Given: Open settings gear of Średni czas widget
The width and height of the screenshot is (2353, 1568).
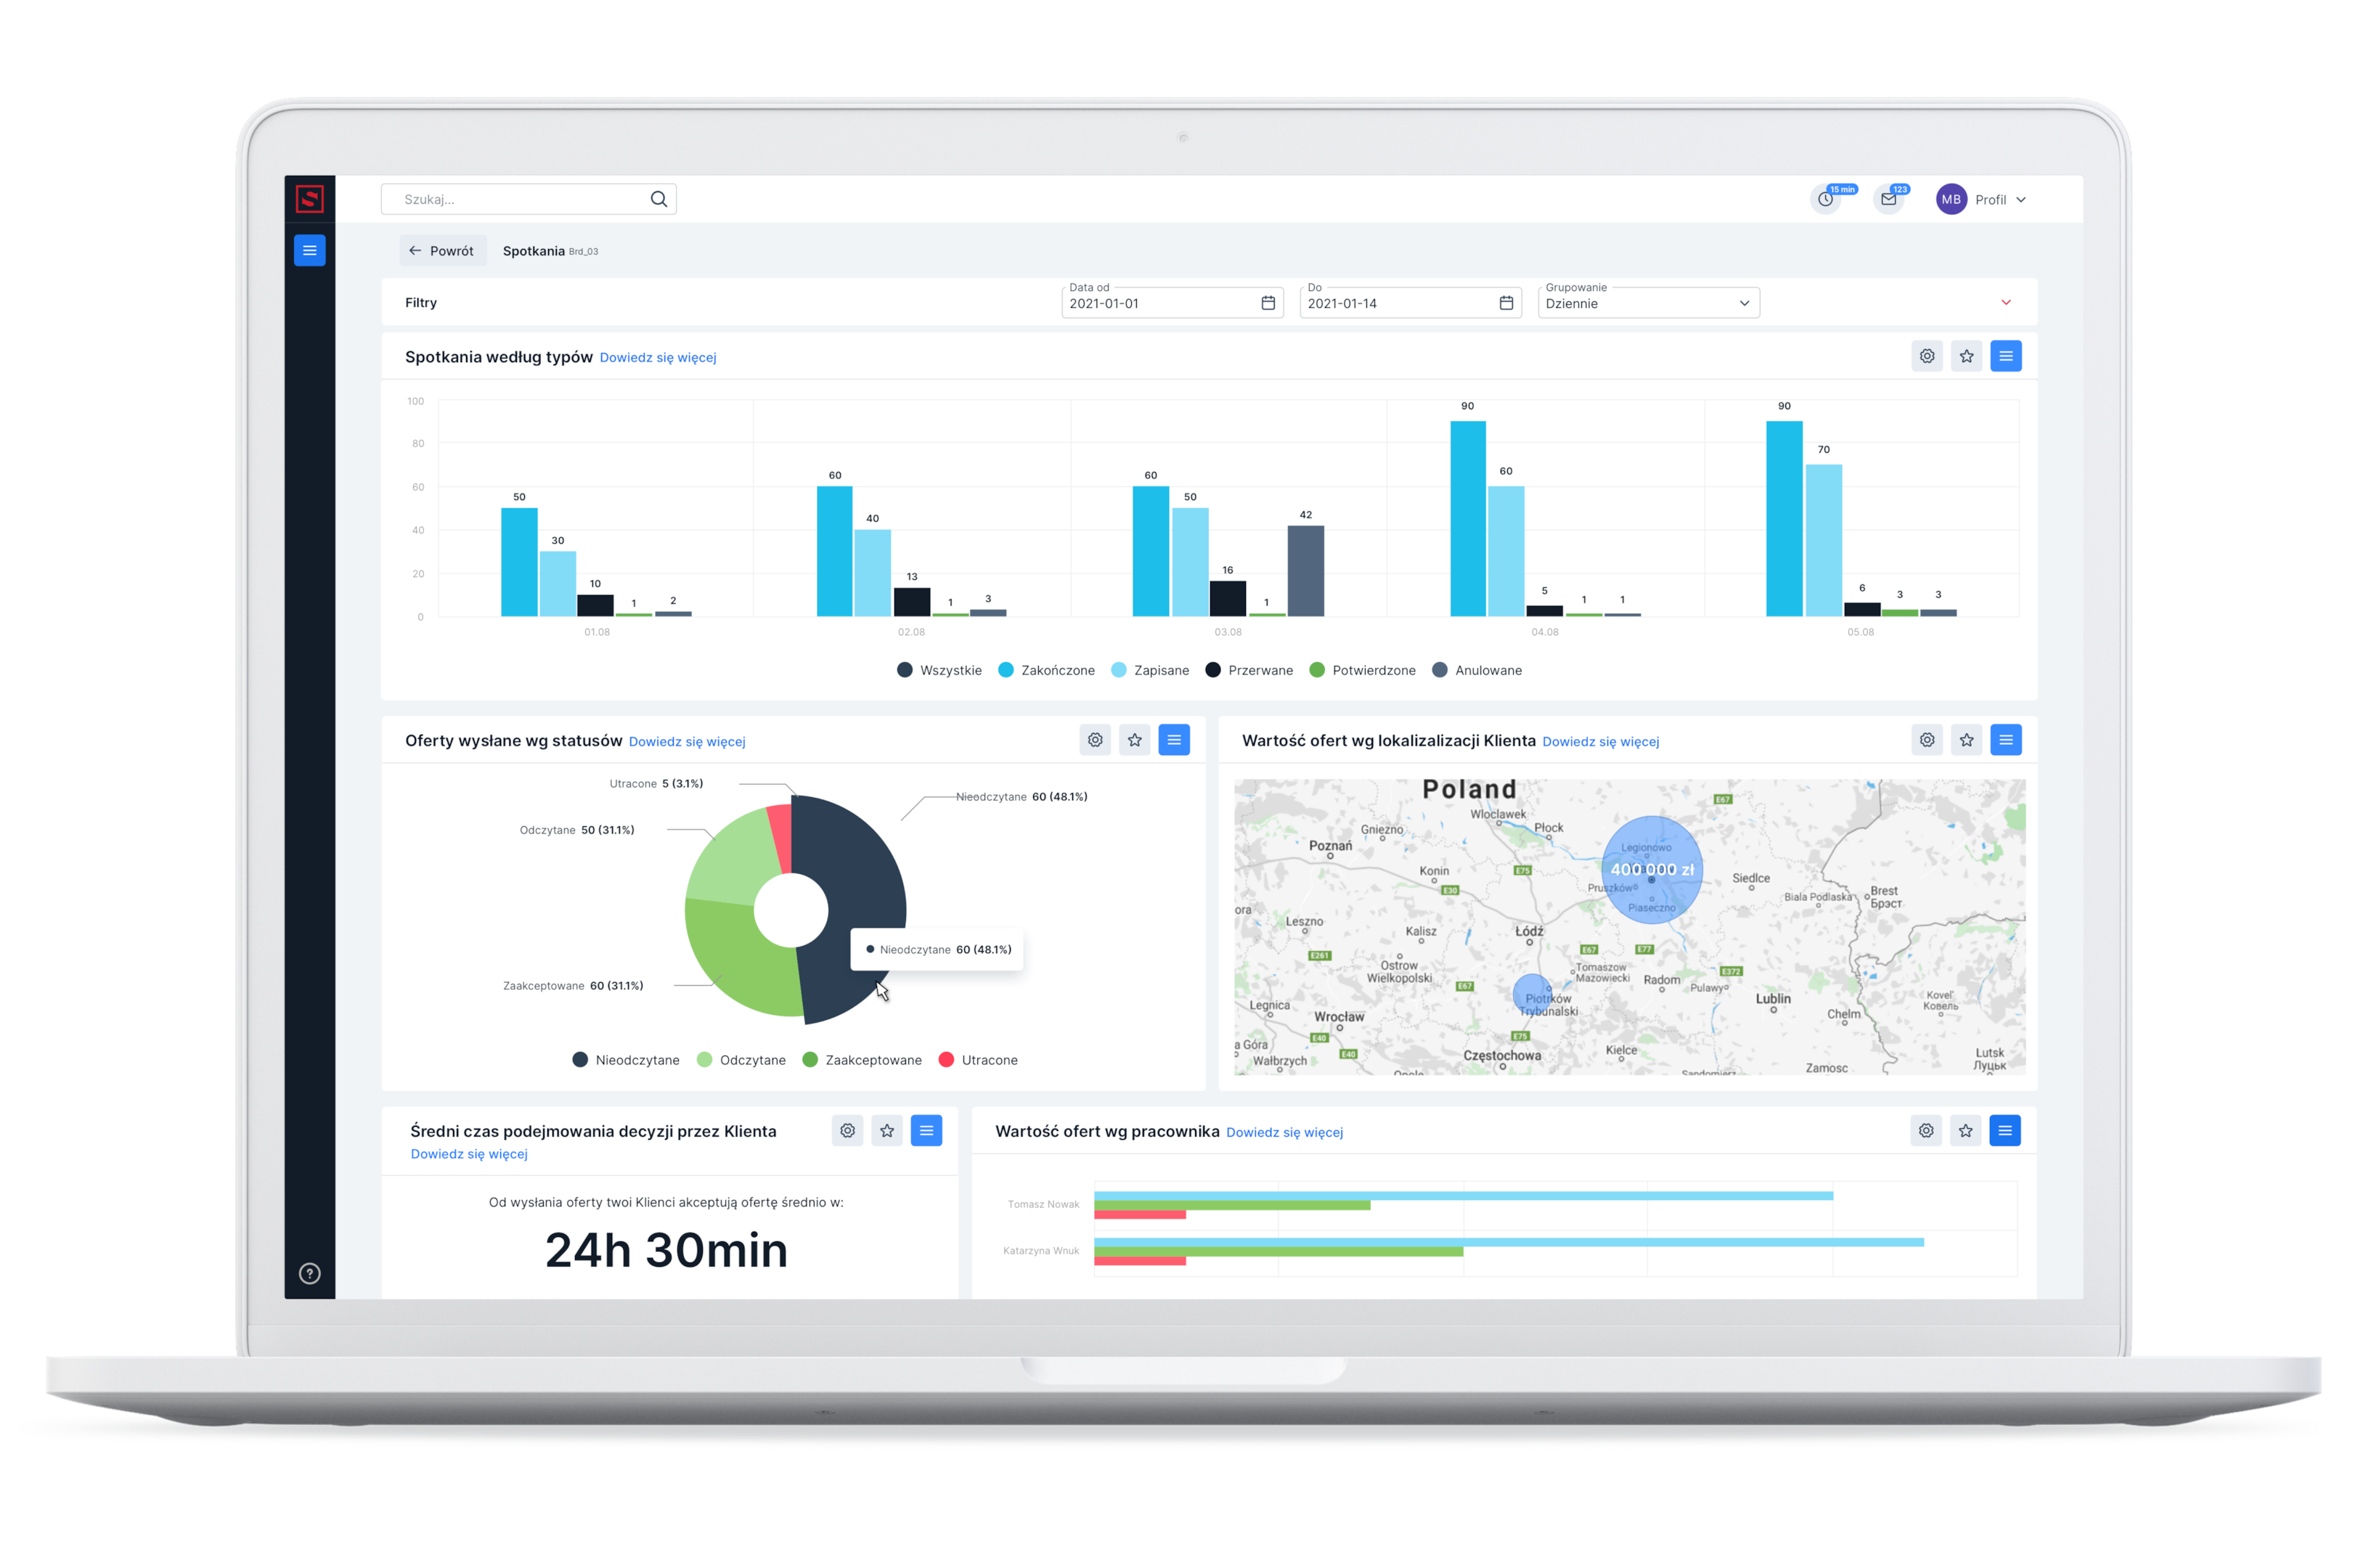Looking at the screenshot, I should click(847, 1130).
